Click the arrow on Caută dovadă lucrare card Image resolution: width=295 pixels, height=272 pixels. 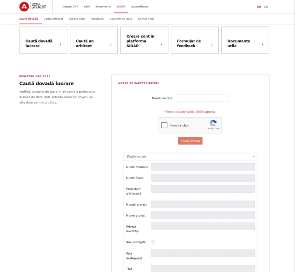(x=60, y=45)
